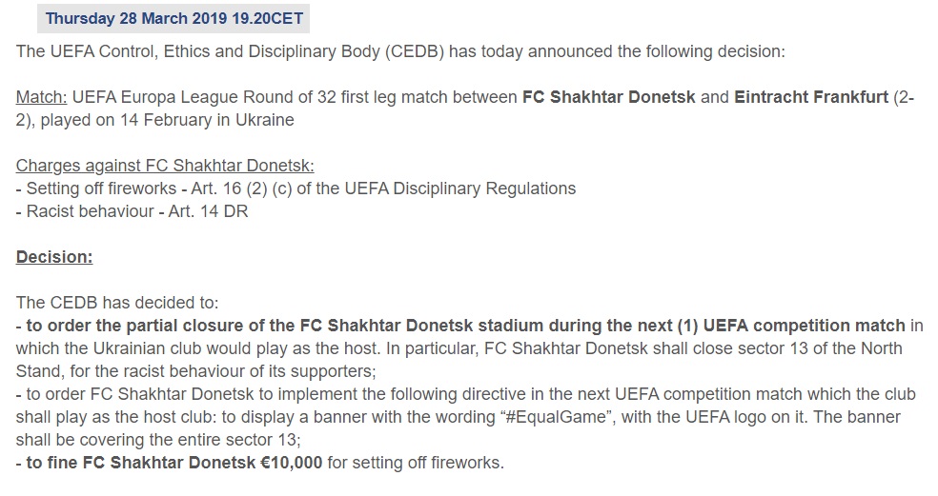Viewport: 938px width, 496px height.
Task: Click the underlined "Charges against FC Shakhtar Donetsk:" heading
Action: (x=165, y=166)
